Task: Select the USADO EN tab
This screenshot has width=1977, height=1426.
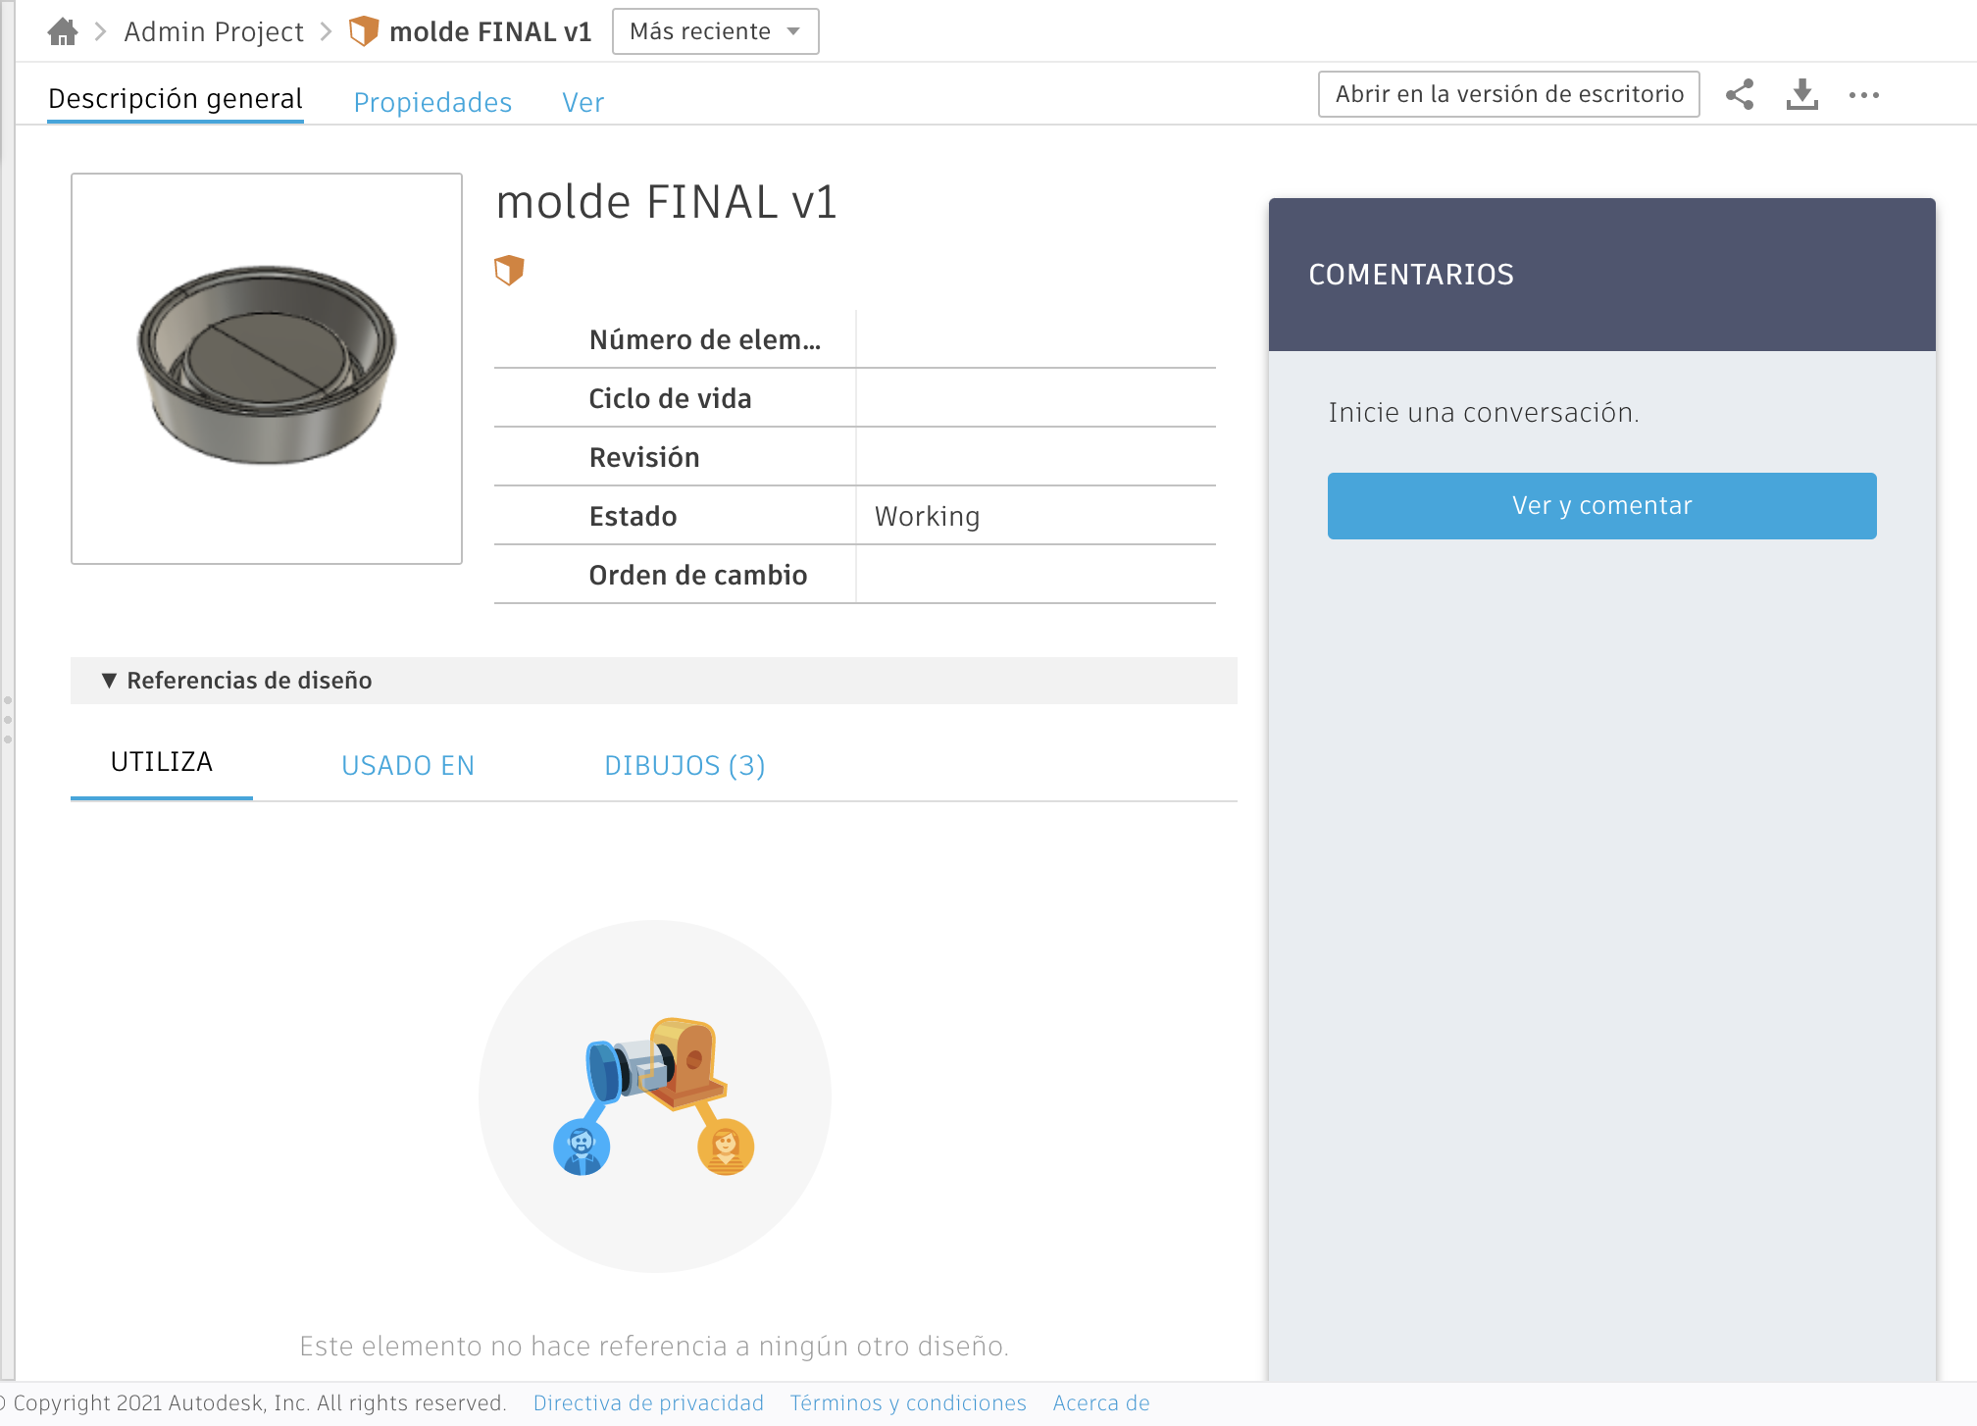Action: (408, 765)
